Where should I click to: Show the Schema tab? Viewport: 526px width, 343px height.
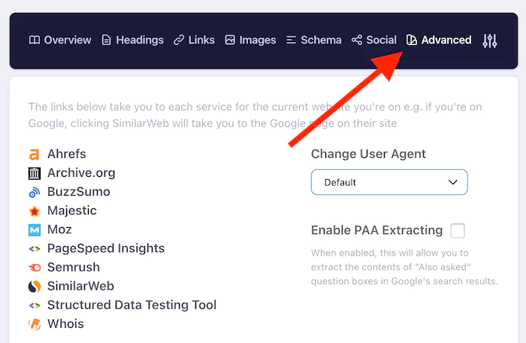(313, 41)
